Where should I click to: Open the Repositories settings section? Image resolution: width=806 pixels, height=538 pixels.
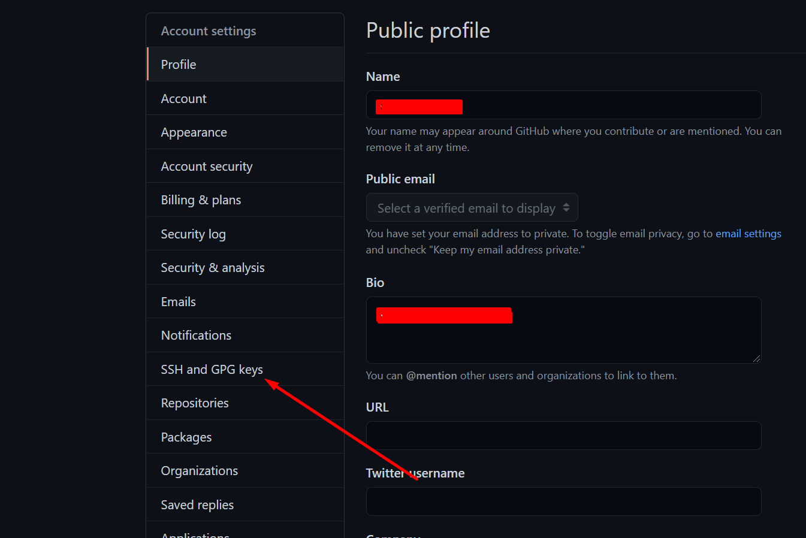click(194, 403)
